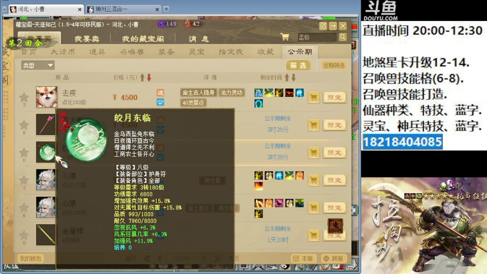The width and height of the screenshot is (487, 274).
Task: Switch to 我要卖 tab
Action: point(87,39)
